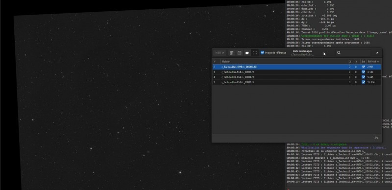Screen dimensions: 392x190
Task: Click FWHM value 2.991
Action: pyautogui.click(x=370, y=67)
